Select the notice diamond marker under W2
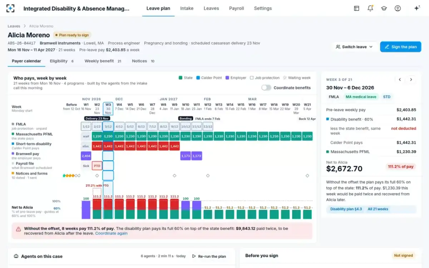 97,175
